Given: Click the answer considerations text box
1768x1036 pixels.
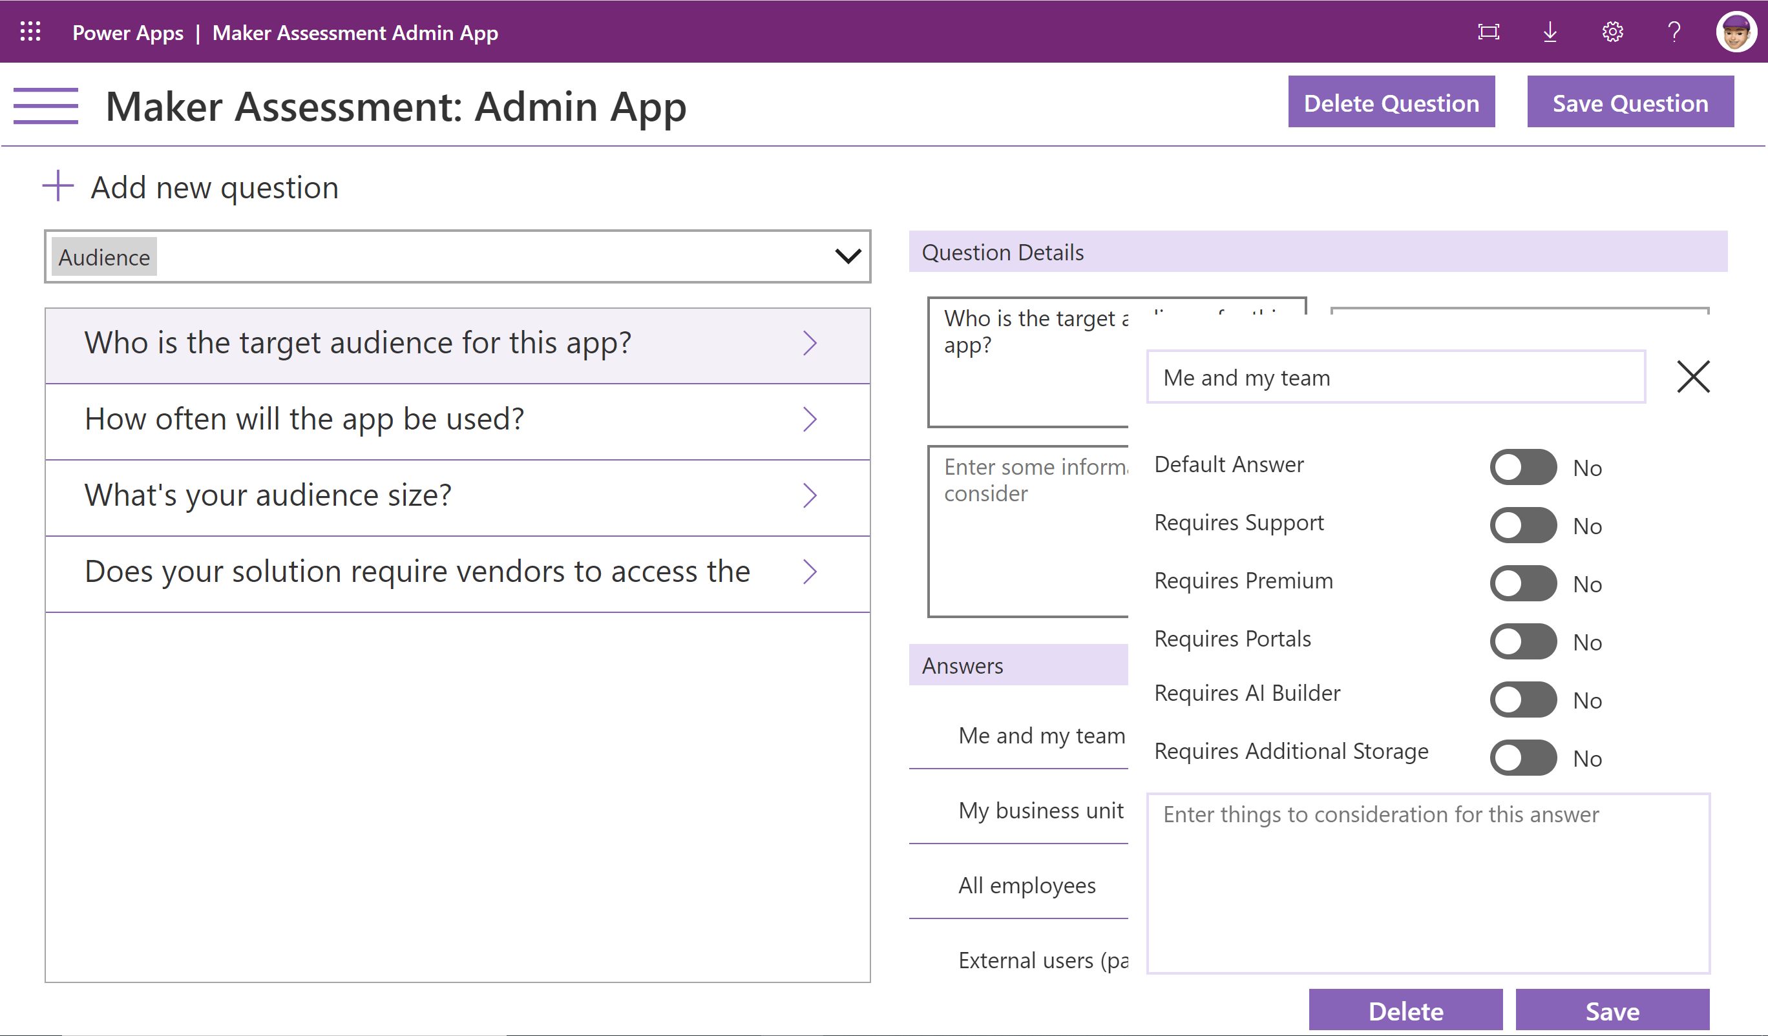Looking at the screenshot, I should tap(1427, 884).
